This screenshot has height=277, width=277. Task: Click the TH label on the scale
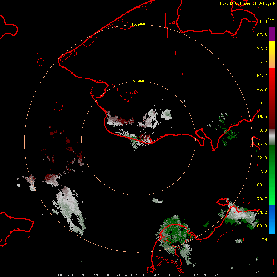click(x=264, y=239)
